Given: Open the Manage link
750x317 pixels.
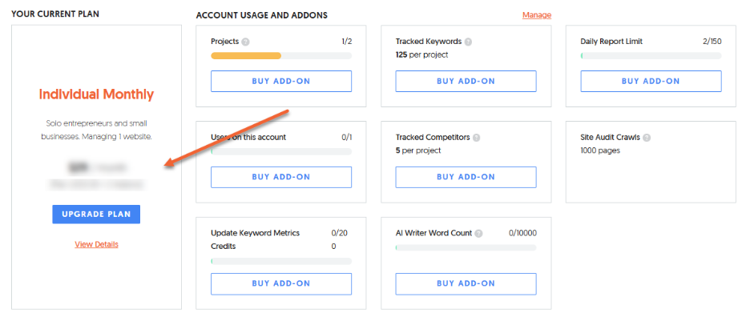Looking at the screenshot, I should tap(537, 15).
